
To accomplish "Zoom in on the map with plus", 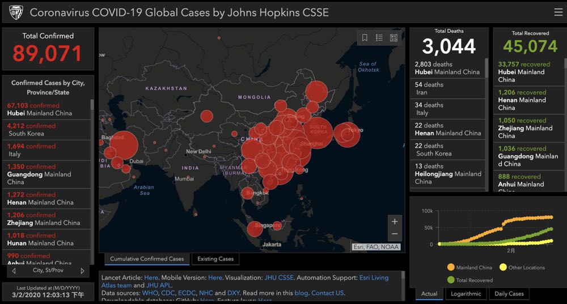I will coord(395,221).
